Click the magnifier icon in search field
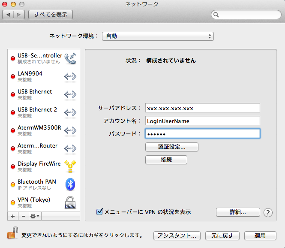 pyautogui.click(x=216, y=15)
